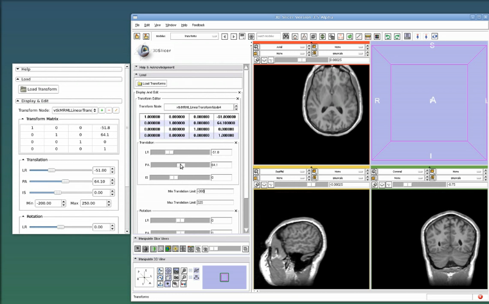The height and width of the screenshot is (304, 489).
Task: Open the File menu
Action: coord(137,25)
